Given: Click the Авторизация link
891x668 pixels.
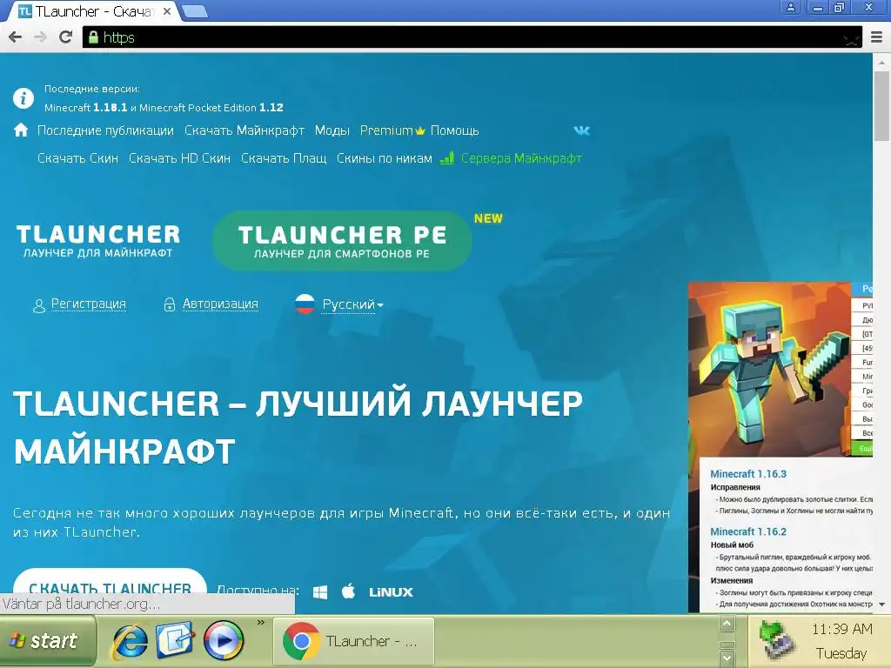Looking at the screenshot, I should tap(220, 304).
